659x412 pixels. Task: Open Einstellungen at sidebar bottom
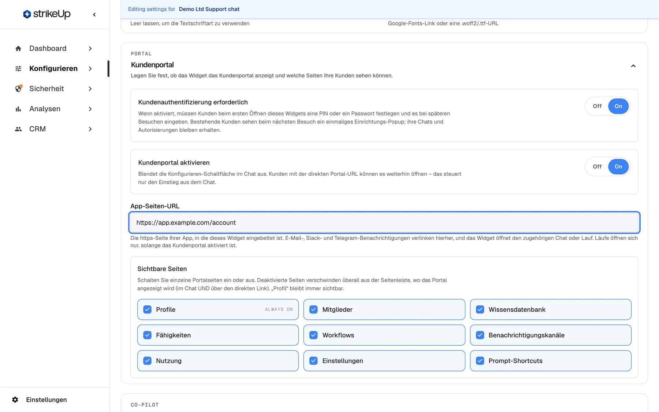[x=46, y=400]
